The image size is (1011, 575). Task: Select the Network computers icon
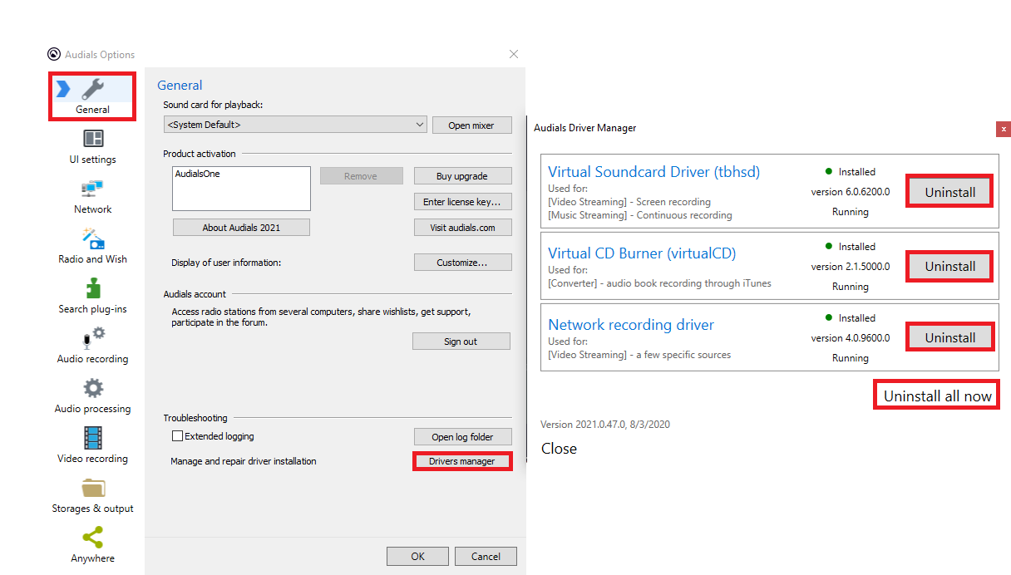pos(92,189)
